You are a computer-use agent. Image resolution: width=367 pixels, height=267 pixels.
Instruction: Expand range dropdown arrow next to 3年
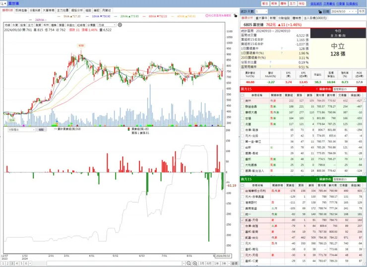tap(229, 264)
